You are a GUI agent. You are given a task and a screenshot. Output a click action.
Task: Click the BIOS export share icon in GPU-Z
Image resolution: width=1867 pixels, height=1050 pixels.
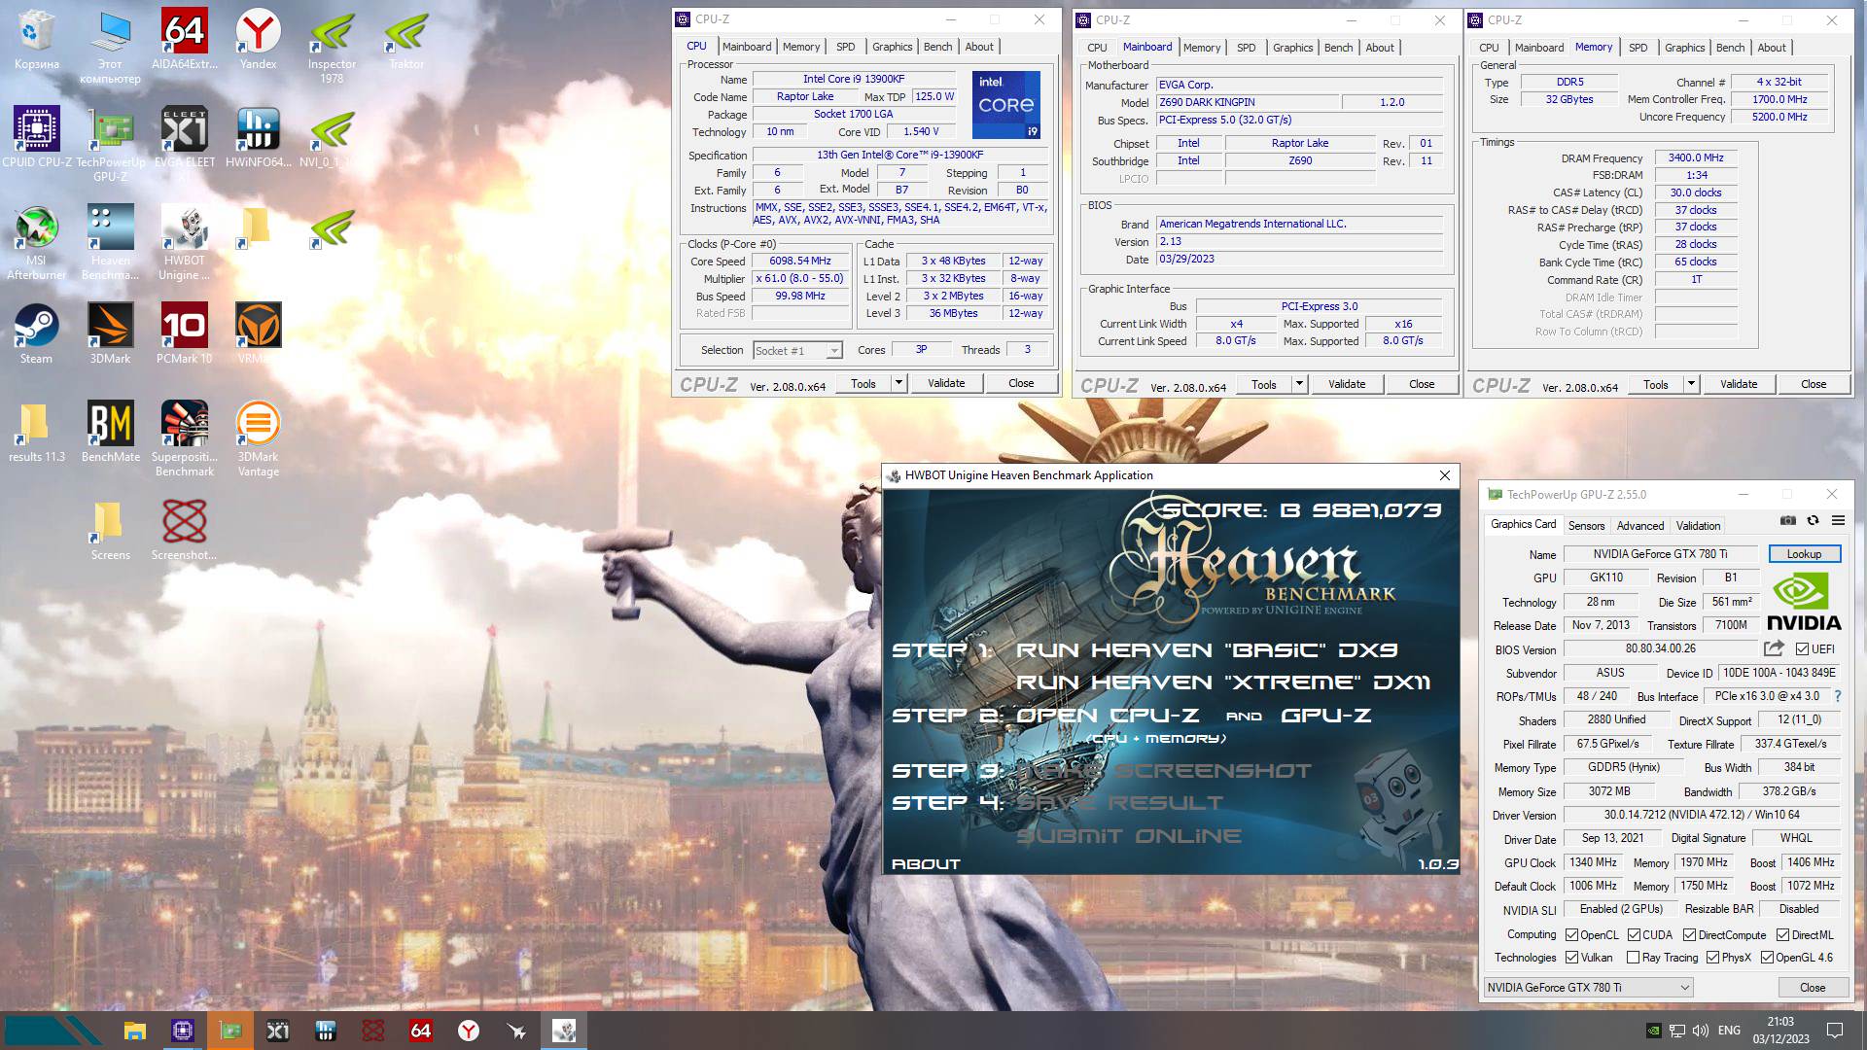tap(1774, 648)
